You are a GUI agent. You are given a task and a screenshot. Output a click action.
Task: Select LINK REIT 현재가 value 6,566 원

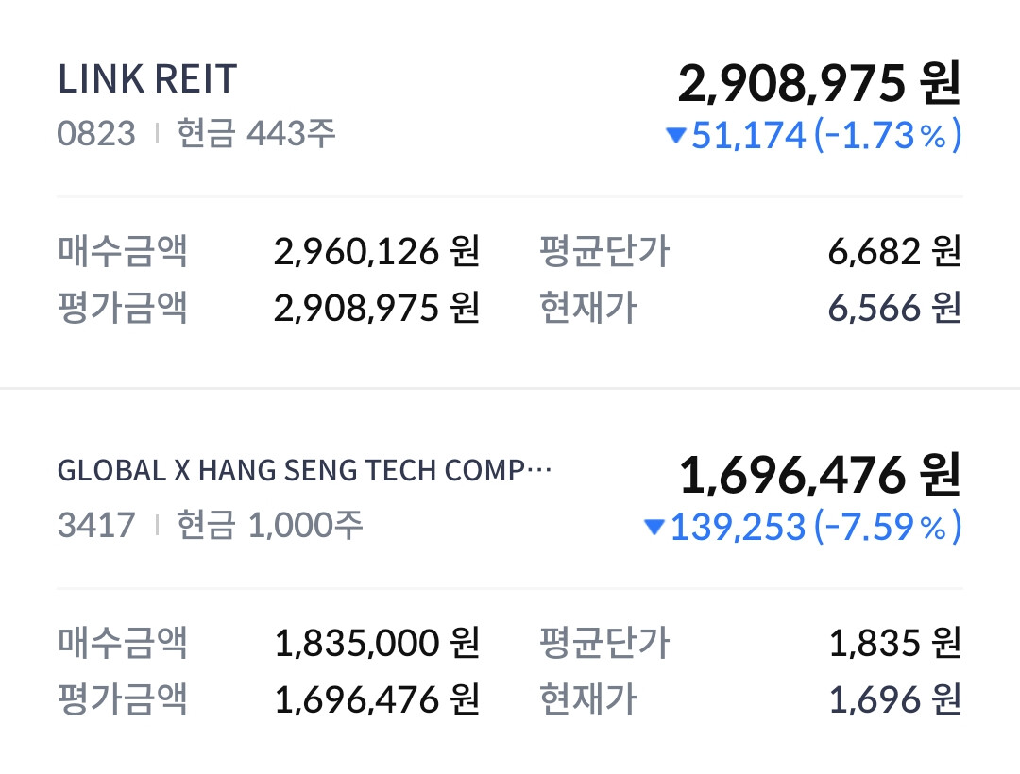click(x=894, y=308)
